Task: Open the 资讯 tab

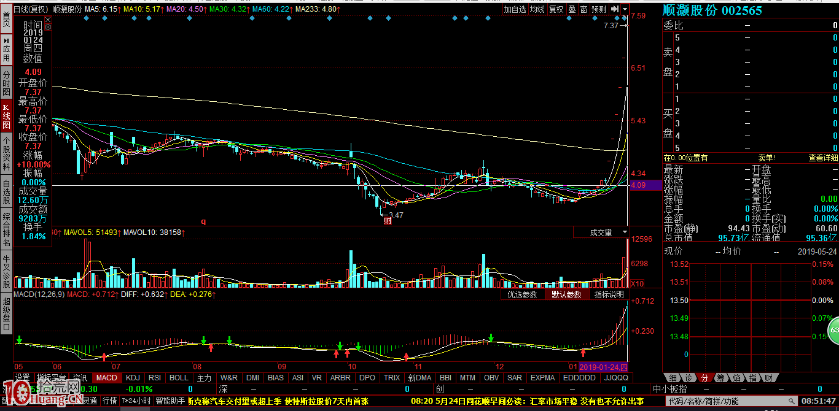Action: 80,377
